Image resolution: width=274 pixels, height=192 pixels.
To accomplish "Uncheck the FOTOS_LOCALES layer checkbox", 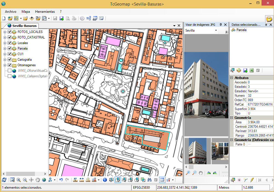I will 10,32.
